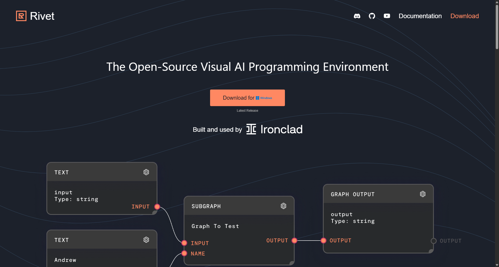The image size is (499, 267).
Task: Click the Subgraph OUTPUT port
Action: [295, 241]
